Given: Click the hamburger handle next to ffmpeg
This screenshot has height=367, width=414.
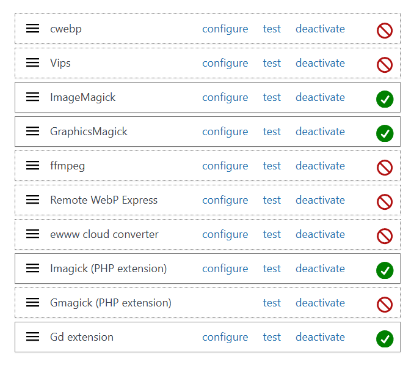Looking at the screenshot, I should pos(33,166).
